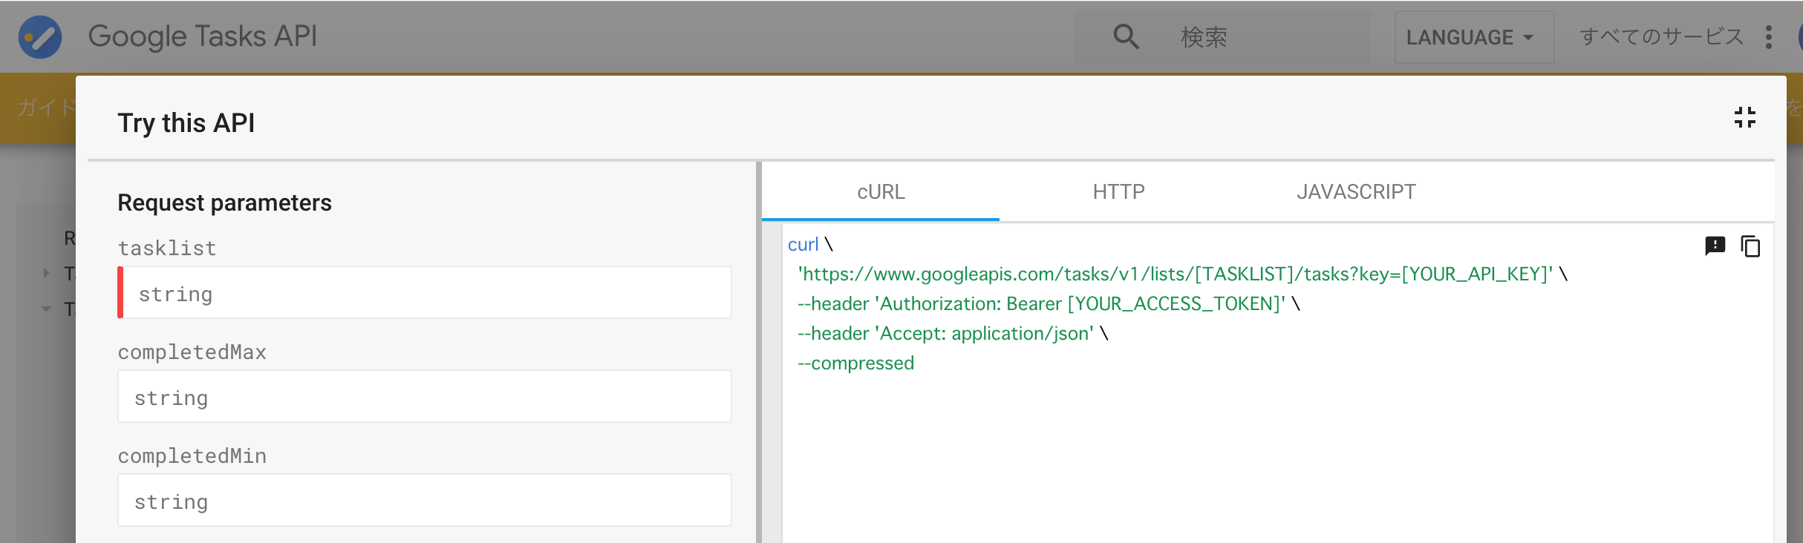Copy the cURL code sample
1803x543 pixels.
(x=1750, y=246)
